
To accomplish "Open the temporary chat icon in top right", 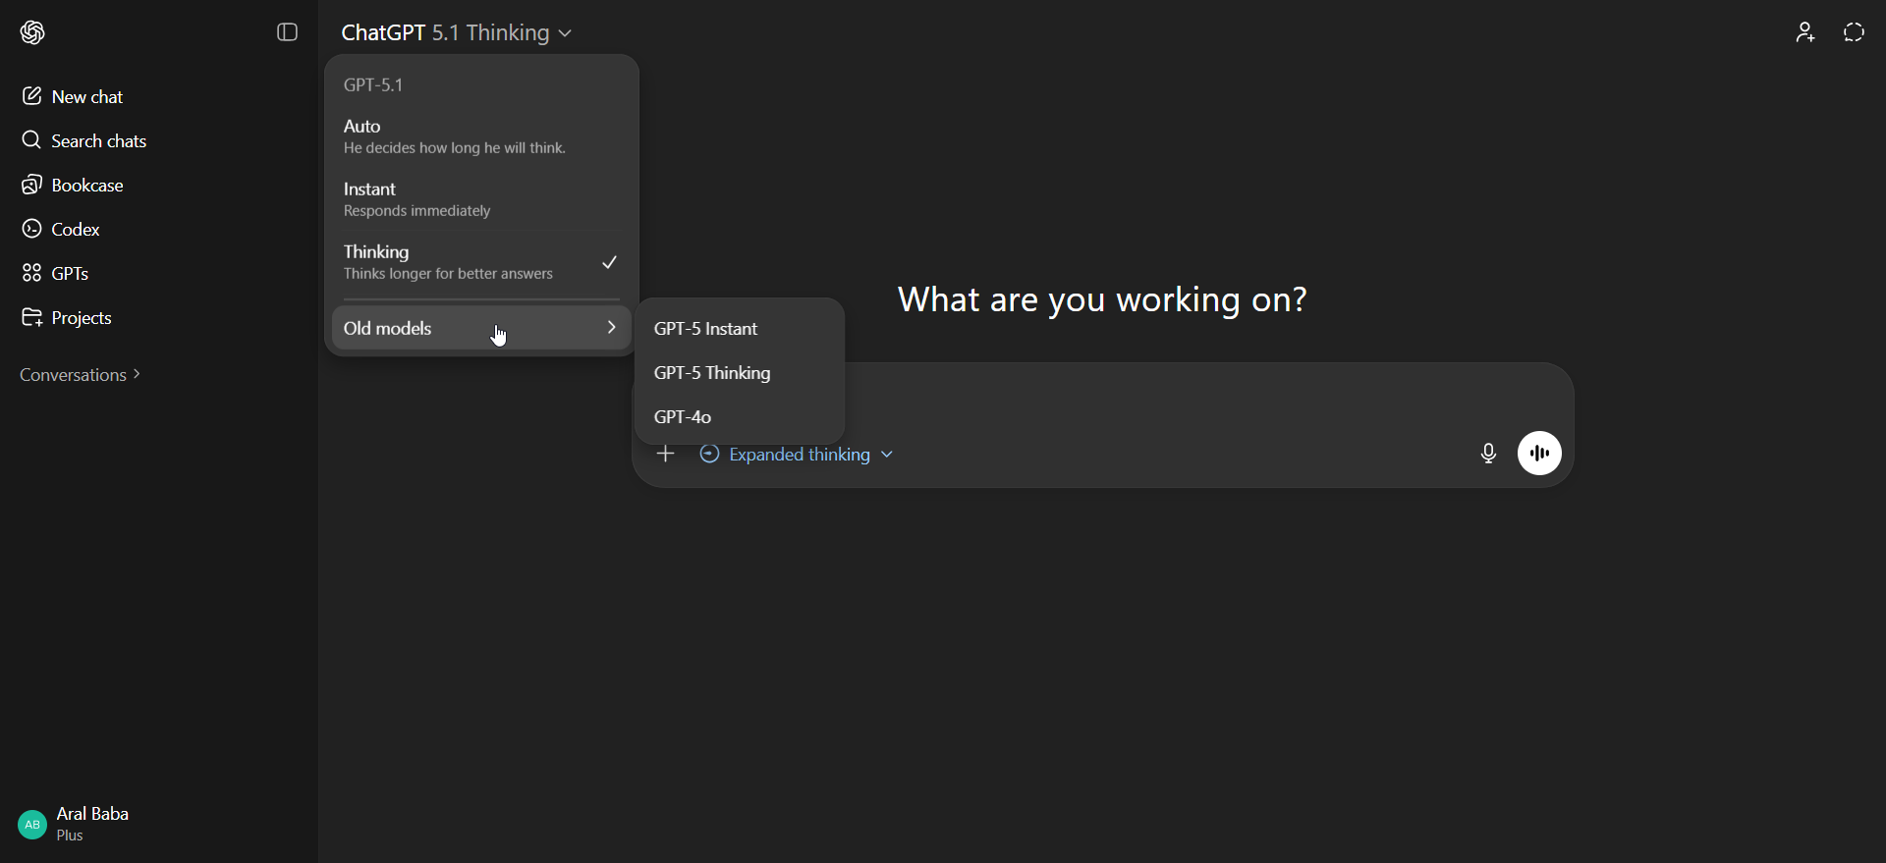I will point(1854,32).
